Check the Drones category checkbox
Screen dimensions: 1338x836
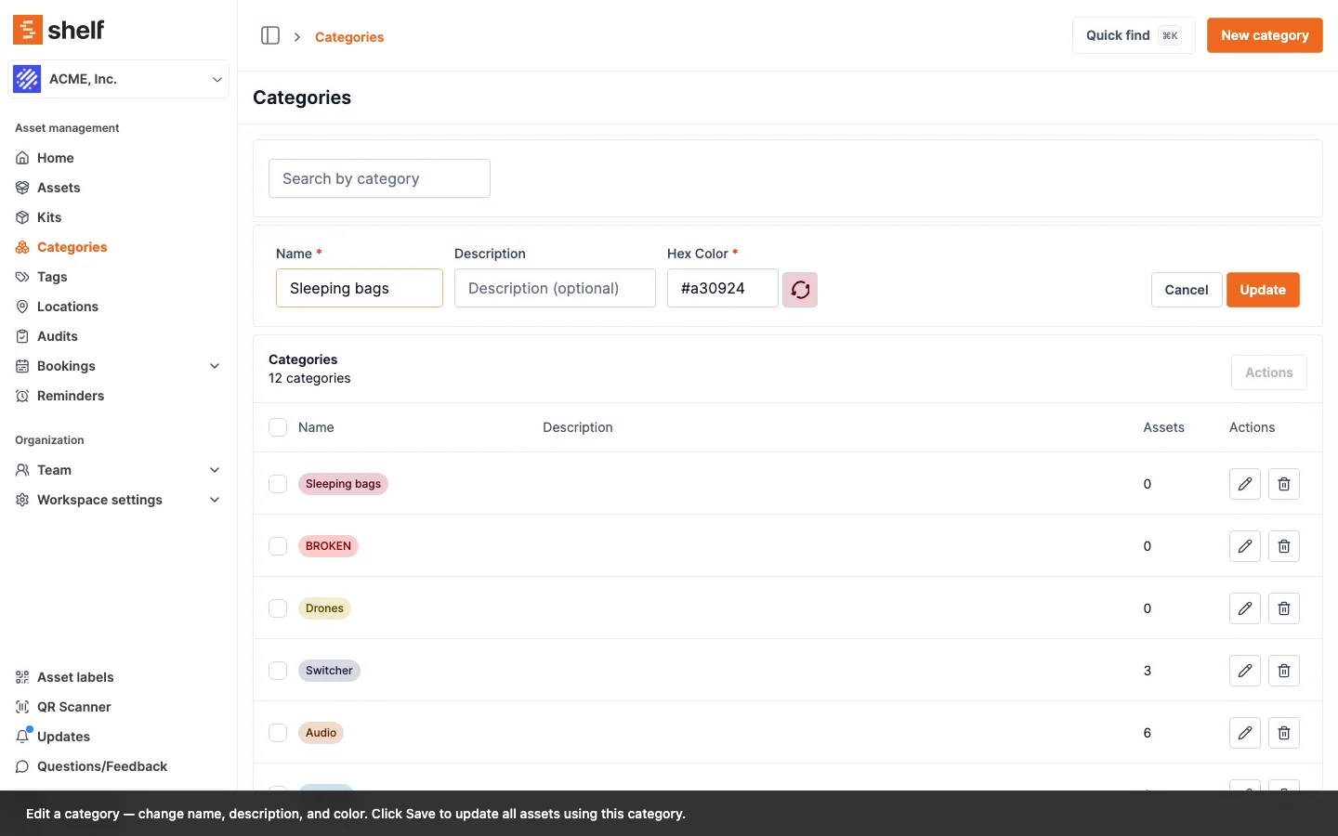point(278,608)
